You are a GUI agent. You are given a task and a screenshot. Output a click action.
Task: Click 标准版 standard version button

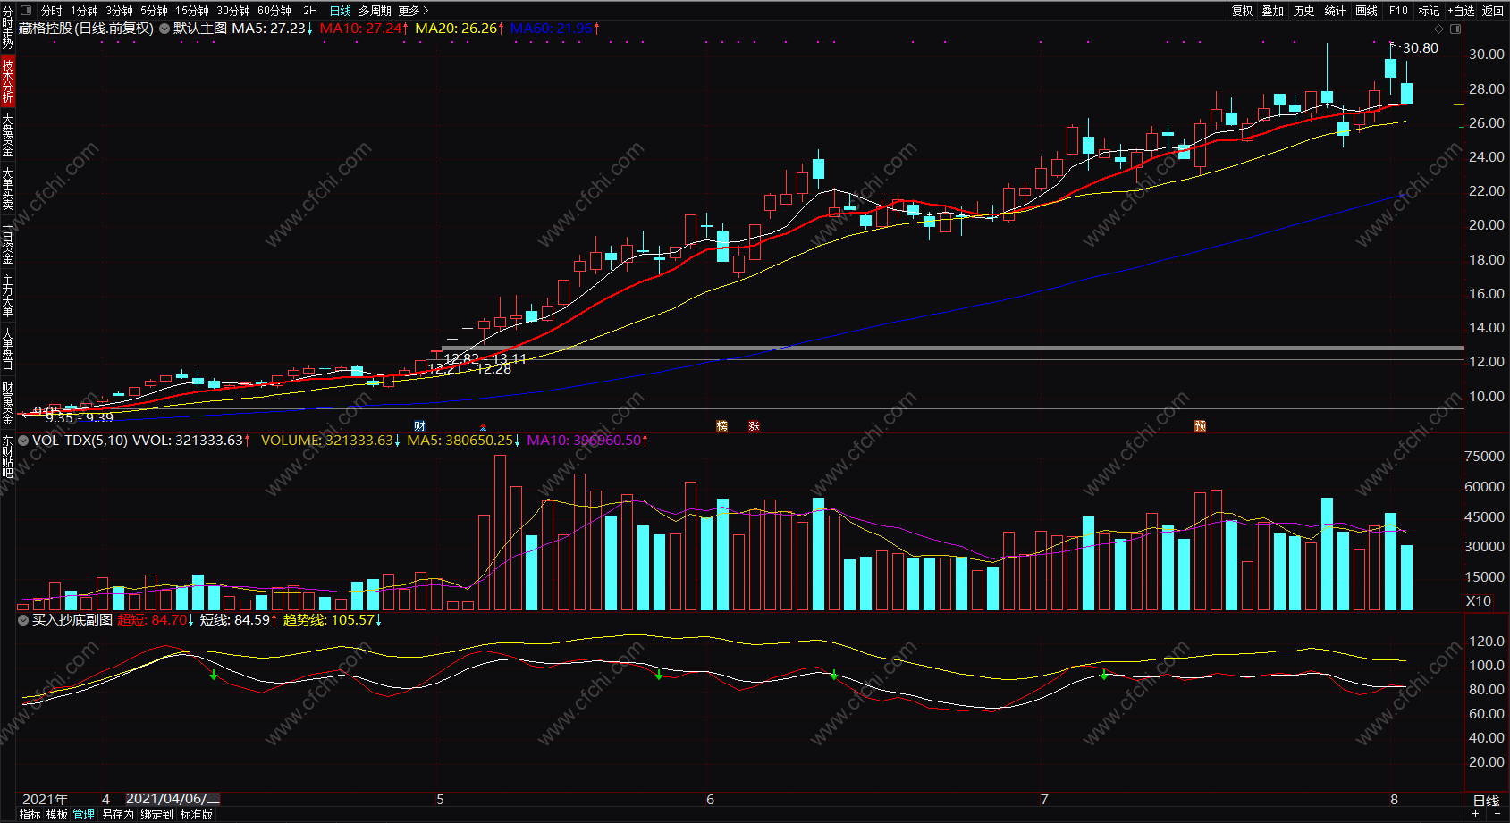(197, 814)
